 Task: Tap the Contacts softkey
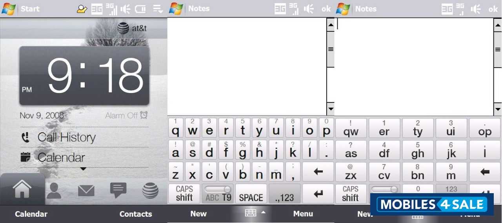135,214
